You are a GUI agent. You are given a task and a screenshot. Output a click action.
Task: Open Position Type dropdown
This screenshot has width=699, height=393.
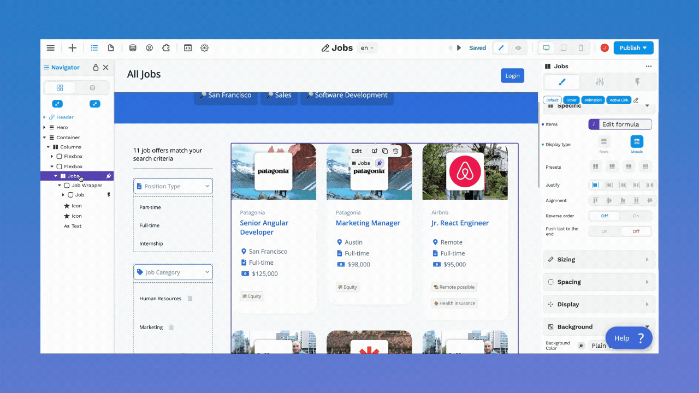point(173,186)
